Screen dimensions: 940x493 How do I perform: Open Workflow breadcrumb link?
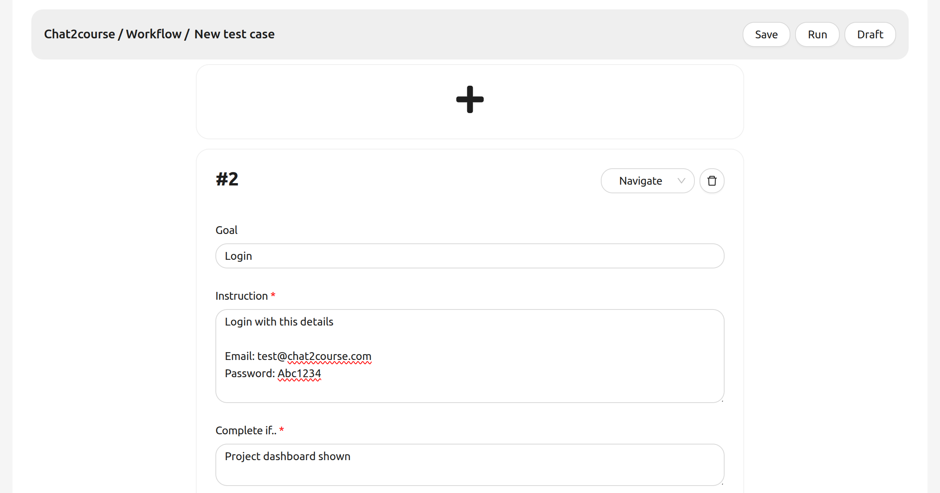point(154,34)
